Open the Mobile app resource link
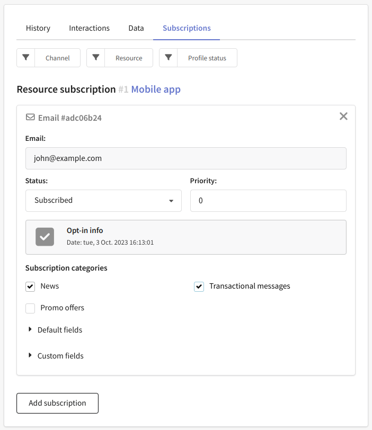 (156, 89)
